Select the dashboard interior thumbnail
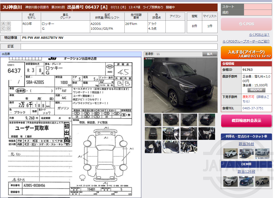 [x=171, y=133]
